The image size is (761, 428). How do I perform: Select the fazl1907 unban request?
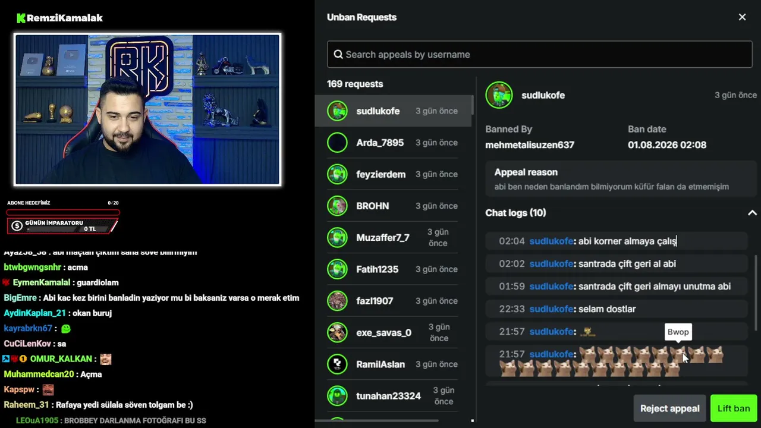(x=392, y=301)
